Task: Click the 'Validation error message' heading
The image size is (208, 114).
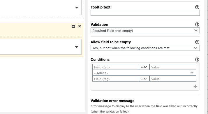Action: coord(112,101)
